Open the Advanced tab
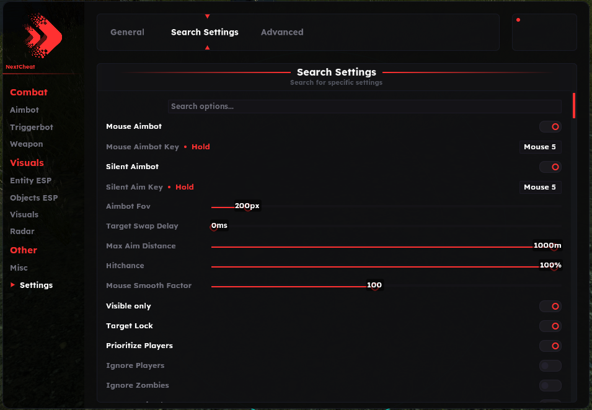This screenshot has height=410, width=592. (x=282, y=32)
